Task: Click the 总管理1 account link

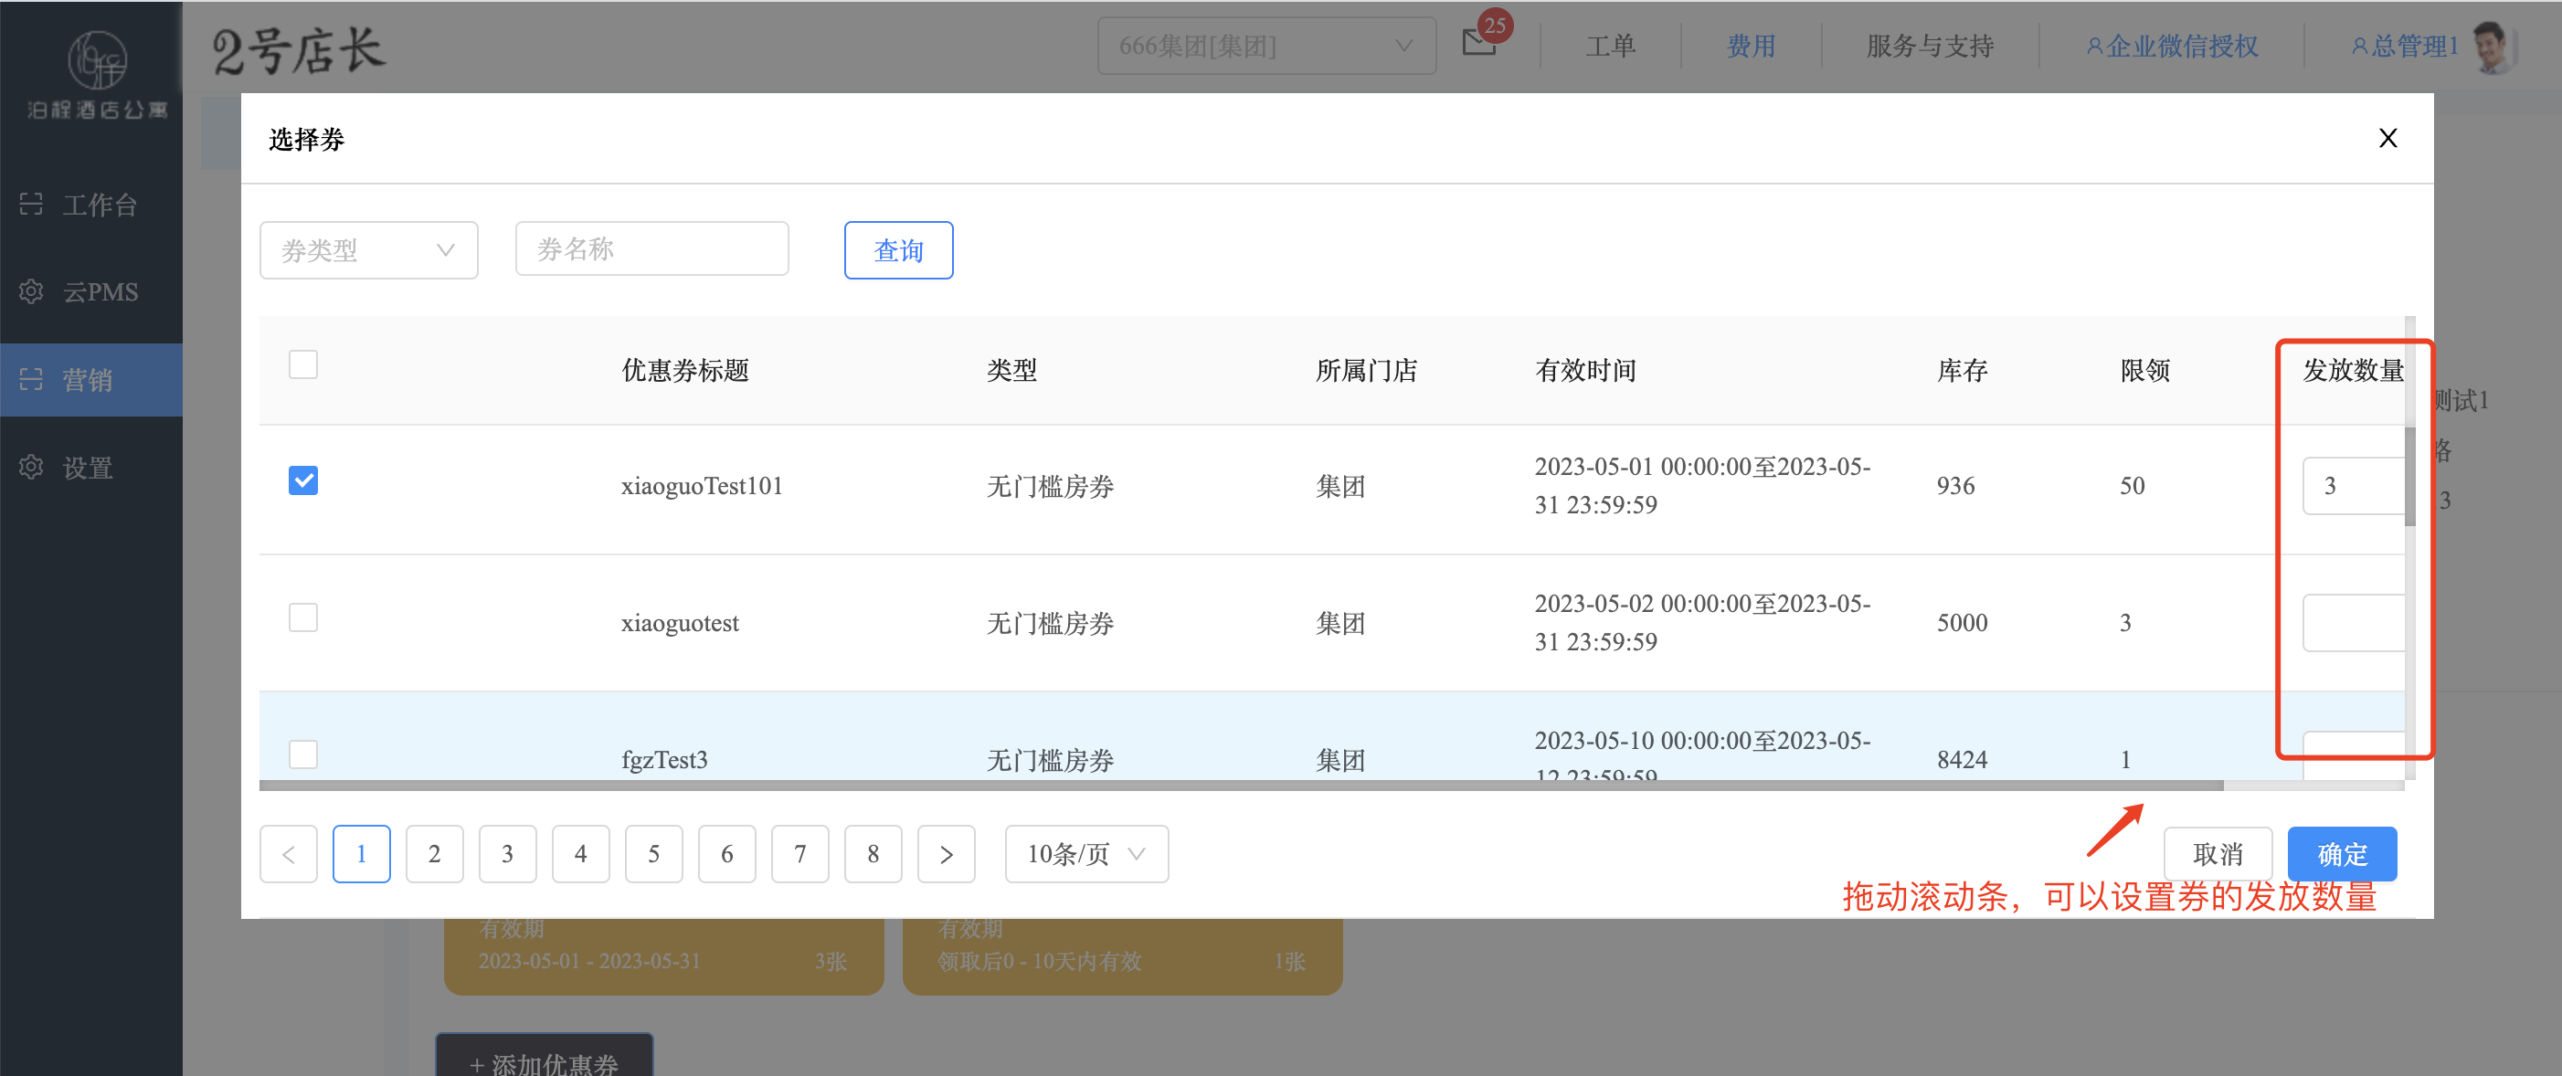Action: pos(2404,46)
